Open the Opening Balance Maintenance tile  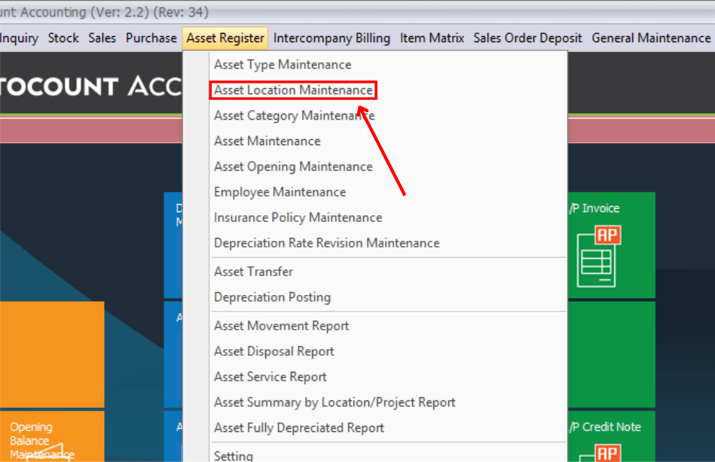click(42, 440)
